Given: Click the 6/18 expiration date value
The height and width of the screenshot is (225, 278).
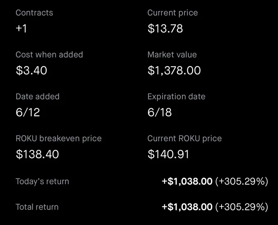Looking at the screenshot, I should (x=159, y=112).
